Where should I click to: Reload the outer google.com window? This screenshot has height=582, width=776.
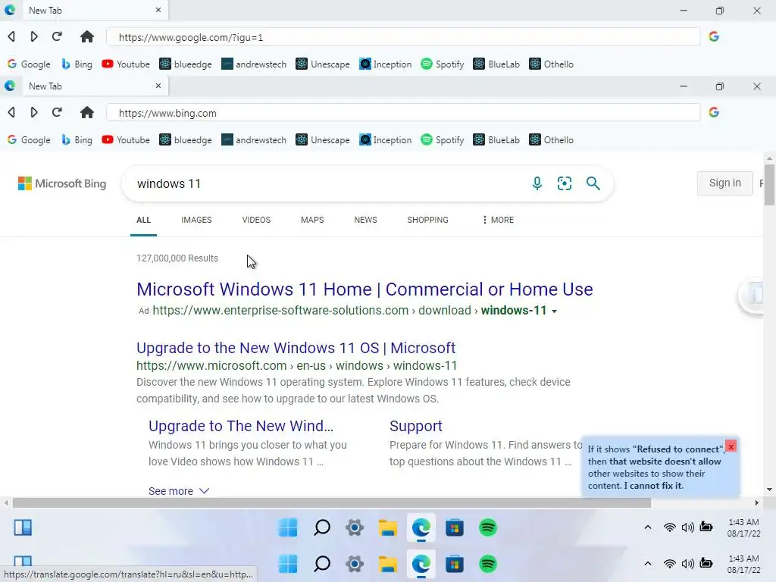[x=57, y=36]
